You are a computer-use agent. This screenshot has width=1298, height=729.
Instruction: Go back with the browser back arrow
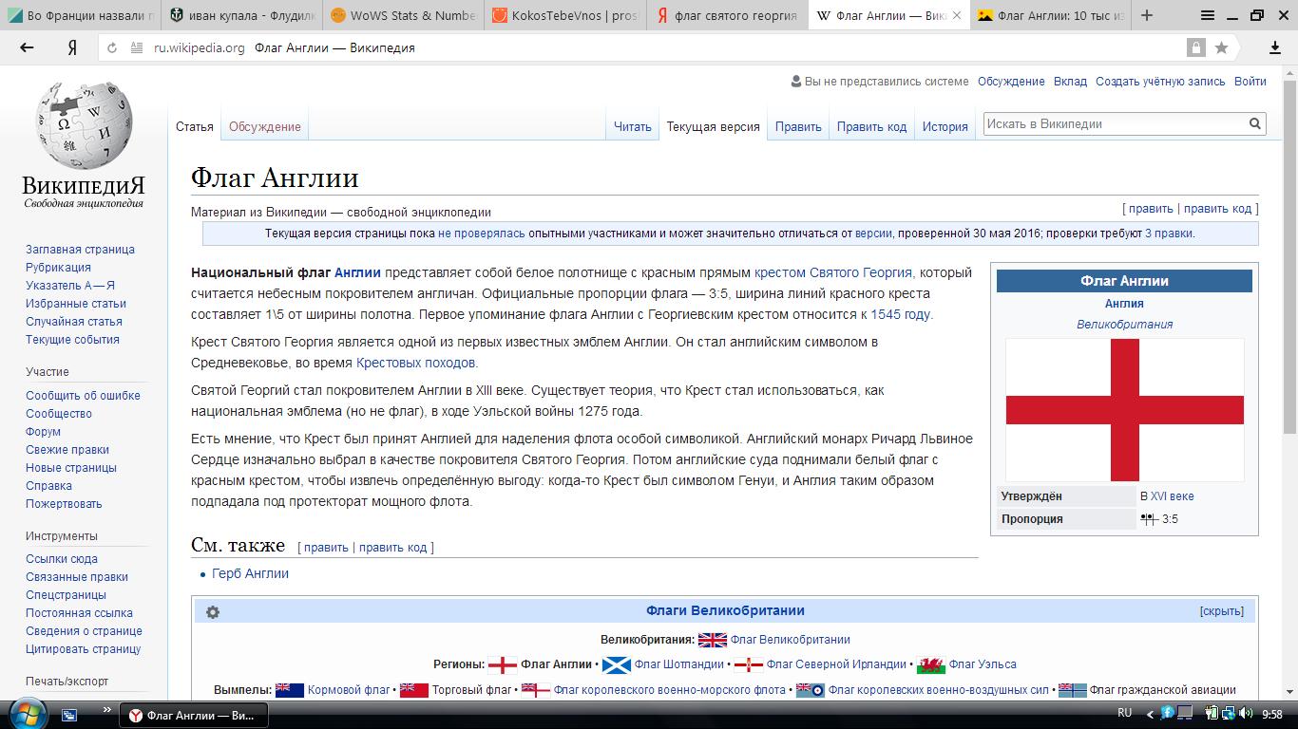(x=27, y=47)
